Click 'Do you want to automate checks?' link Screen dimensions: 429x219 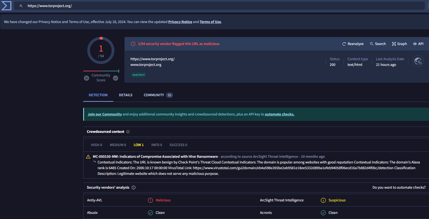(x=399, y=188)
